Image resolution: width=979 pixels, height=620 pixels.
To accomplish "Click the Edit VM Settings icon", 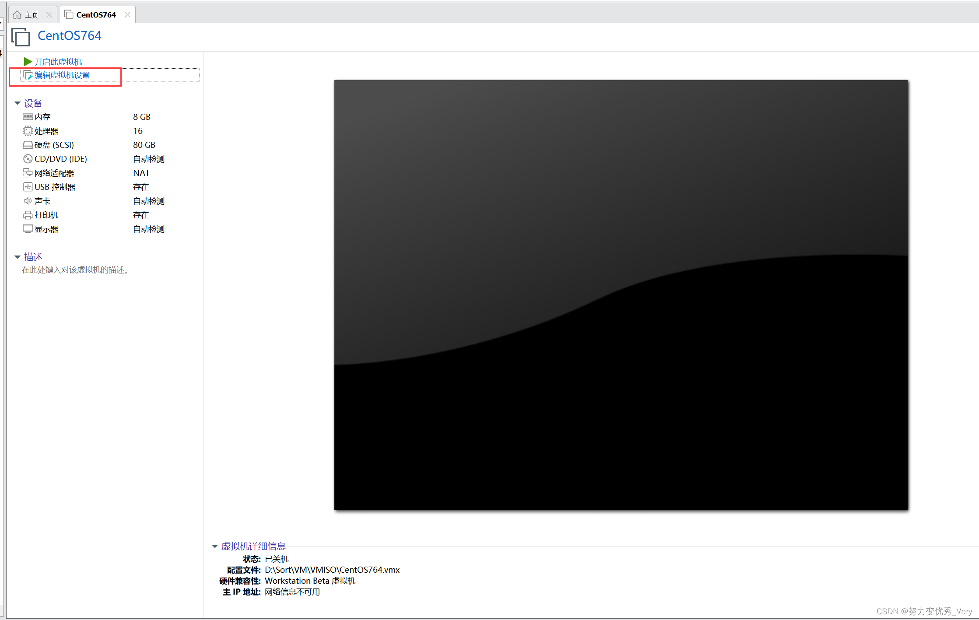I will click(28, 75).
